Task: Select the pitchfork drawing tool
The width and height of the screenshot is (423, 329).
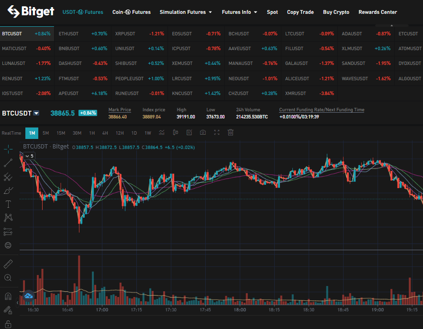Action: click(8, 177)
